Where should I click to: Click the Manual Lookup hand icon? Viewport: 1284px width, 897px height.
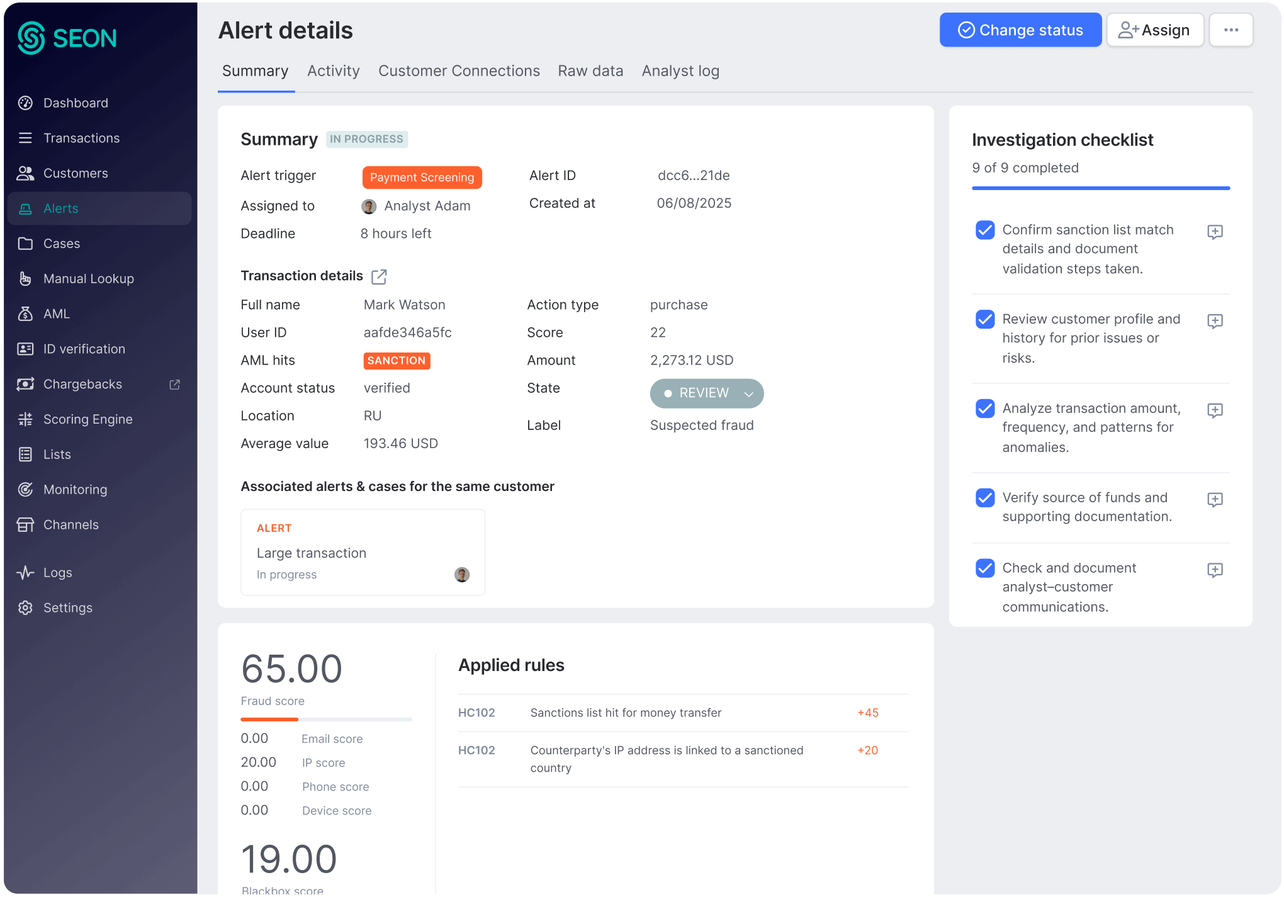click(x=25, y=279)
